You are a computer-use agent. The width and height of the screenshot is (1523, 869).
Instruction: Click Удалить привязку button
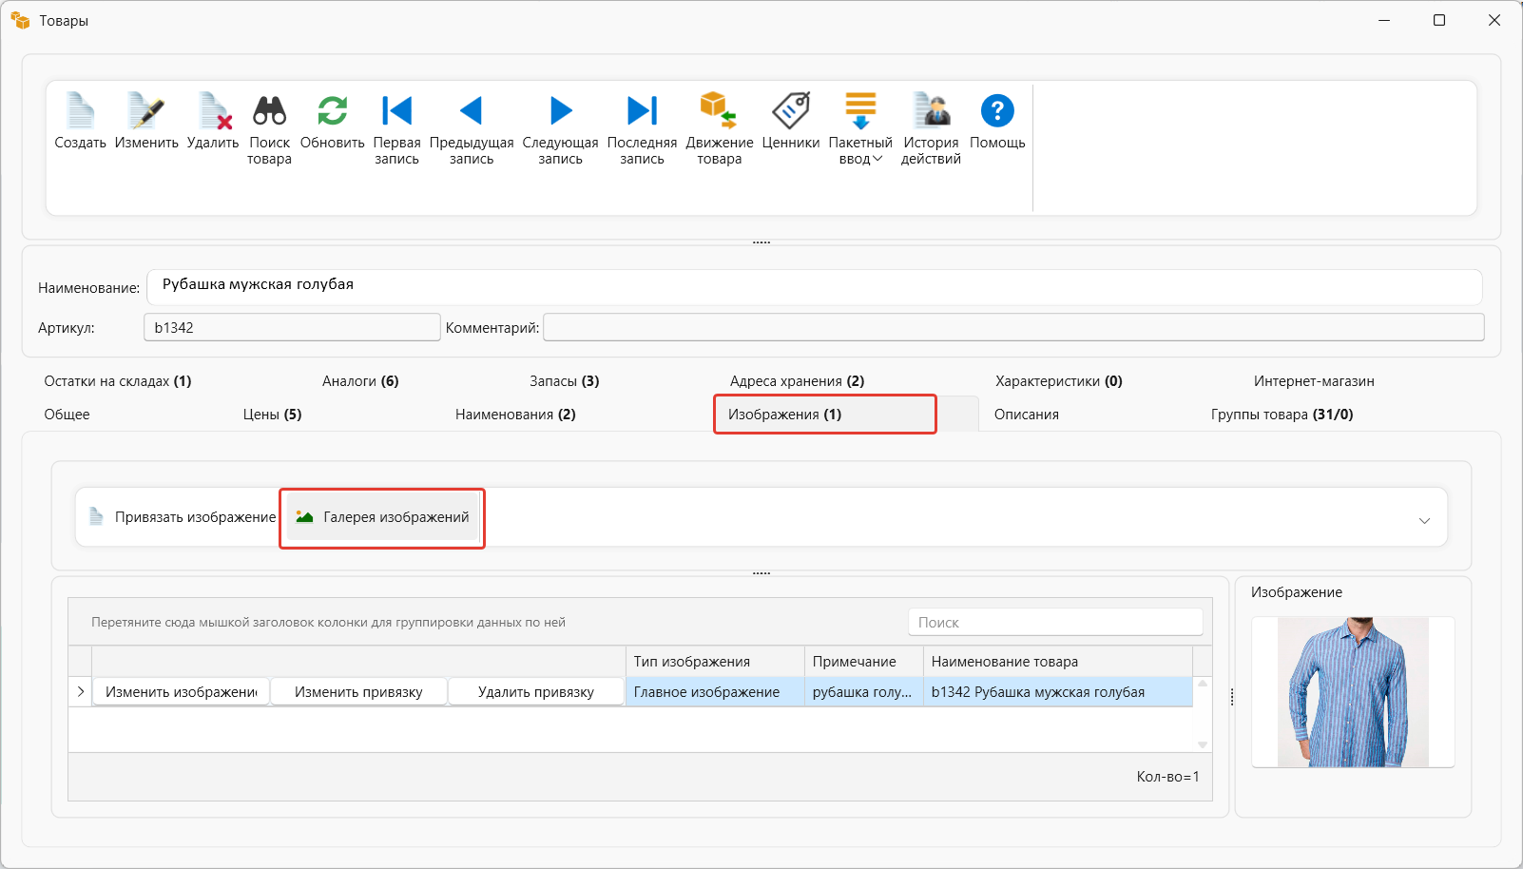coord(536,692)
